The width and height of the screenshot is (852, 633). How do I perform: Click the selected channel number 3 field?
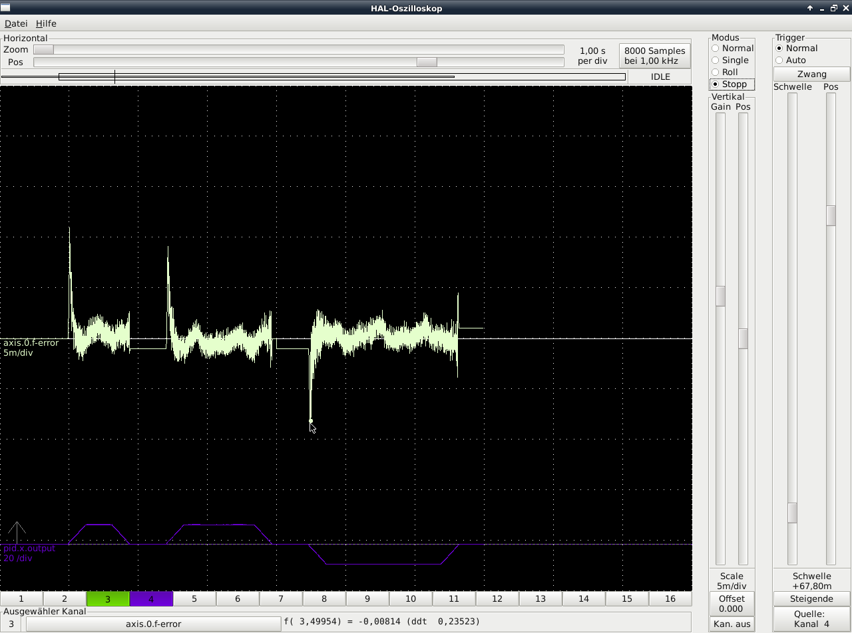(12, 624)
